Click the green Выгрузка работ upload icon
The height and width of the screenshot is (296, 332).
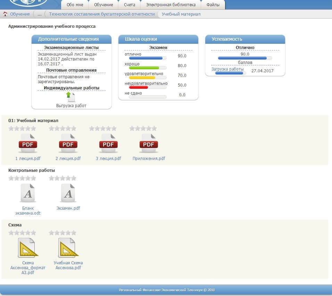(71, 97)
